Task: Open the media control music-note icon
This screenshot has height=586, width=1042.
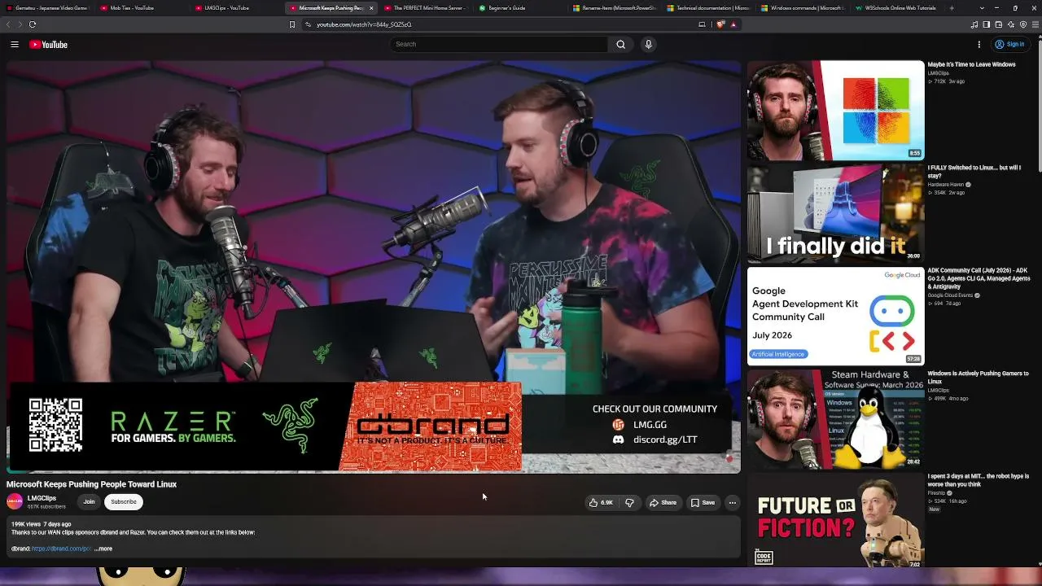Action: (974, 24)
